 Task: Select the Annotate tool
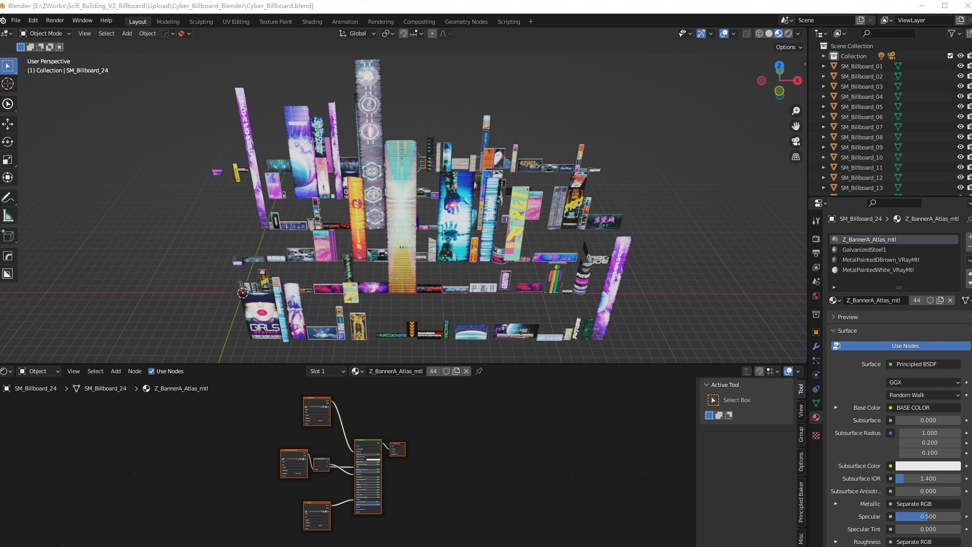[x=8, y=198]
